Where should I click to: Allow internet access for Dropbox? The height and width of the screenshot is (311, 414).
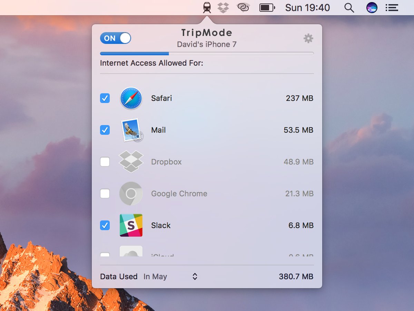coord(105,162)
